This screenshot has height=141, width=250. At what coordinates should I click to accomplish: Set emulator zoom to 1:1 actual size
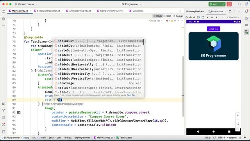[x=237, y=124]
